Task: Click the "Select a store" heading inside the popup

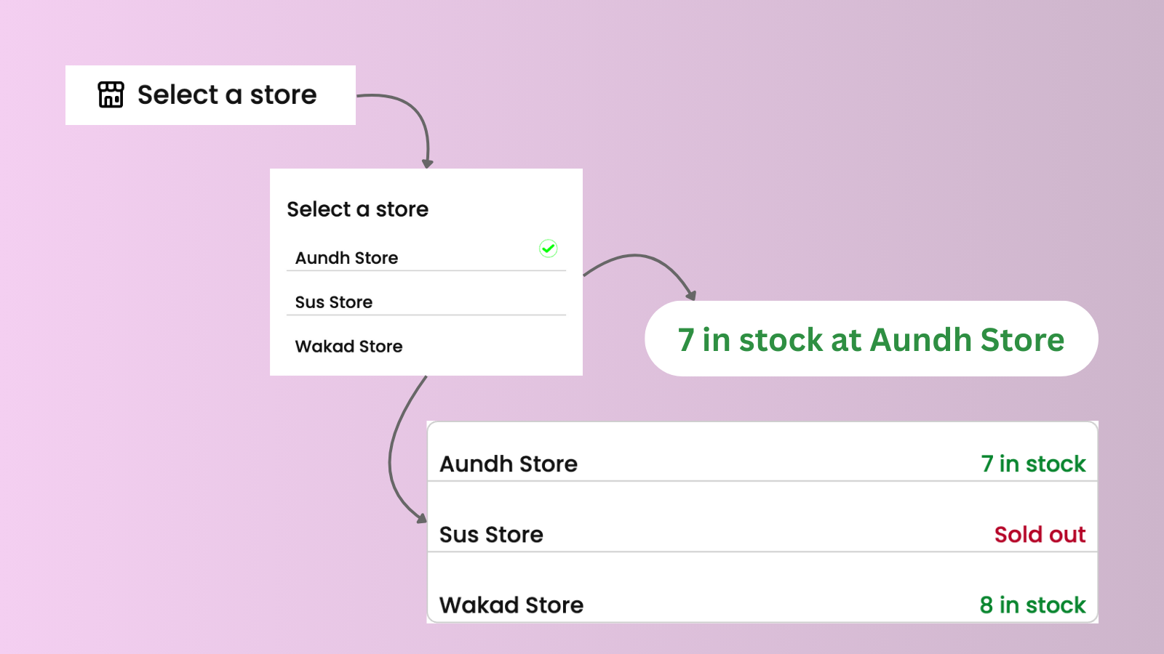Action: click(357, 209)
